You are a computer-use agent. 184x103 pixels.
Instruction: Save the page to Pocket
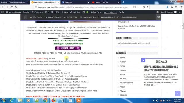click(x=144, y=7)
